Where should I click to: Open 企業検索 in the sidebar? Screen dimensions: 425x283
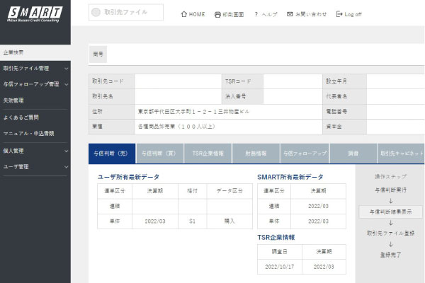coord(14,52)
